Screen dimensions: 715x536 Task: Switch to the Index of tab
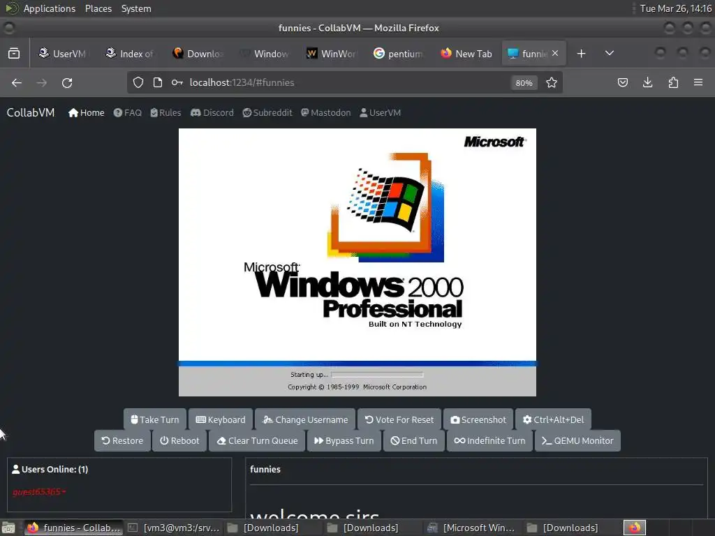(130, 53)
